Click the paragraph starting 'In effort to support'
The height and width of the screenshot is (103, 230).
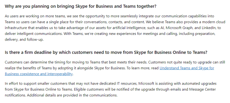pos(111,89)
